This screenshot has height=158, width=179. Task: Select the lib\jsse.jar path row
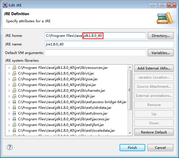[58, 79]
